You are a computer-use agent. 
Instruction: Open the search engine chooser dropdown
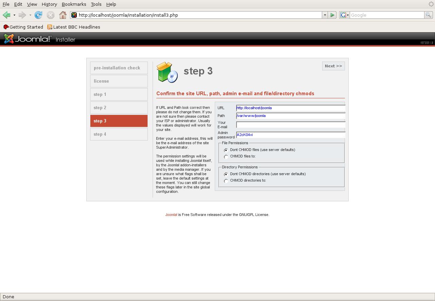348,15
